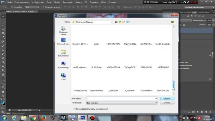The width and height of the screenshot is (215, 121).
Task: Click the Имя файла input field
Action: click(121, 98)
